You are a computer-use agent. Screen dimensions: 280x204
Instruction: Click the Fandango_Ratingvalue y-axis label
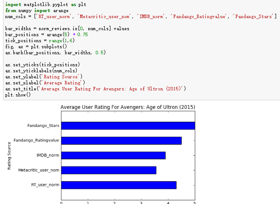coord(36,140)
